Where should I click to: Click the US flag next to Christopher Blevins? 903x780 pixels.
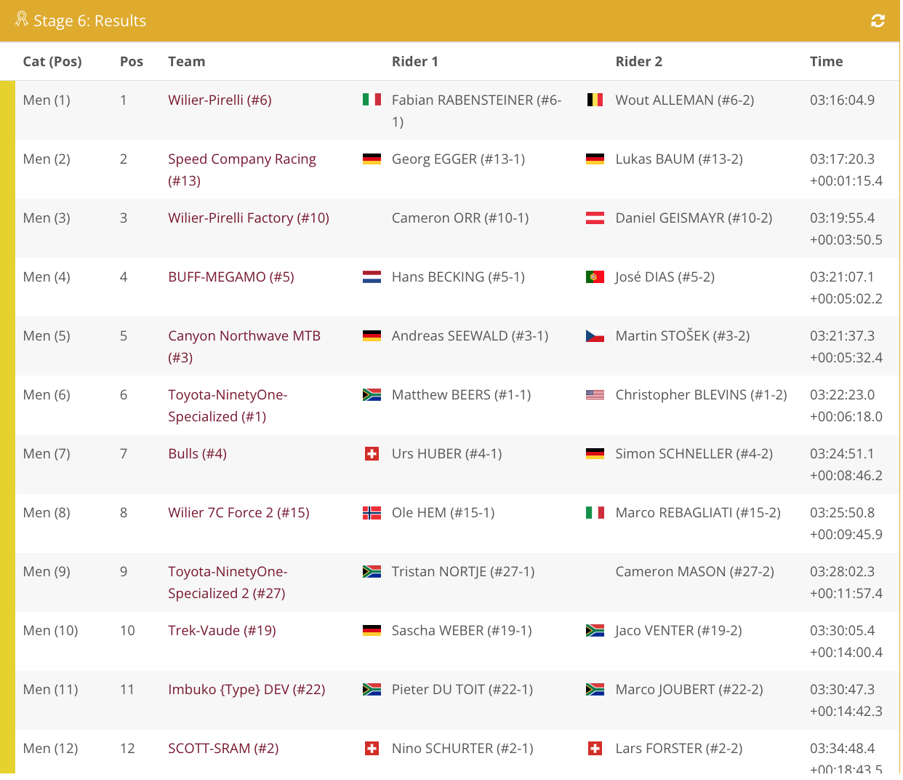click(595, 394)
